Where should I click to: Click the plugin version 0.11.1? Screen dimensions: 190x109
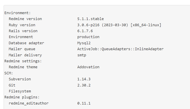click(x=84, y=103)
